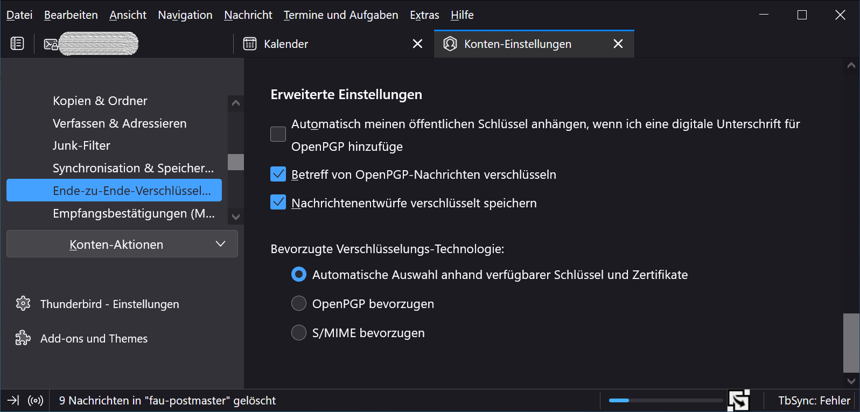Click the sync icon in status bar
This screenshot has width=860, height=412.
pos(738,401)
